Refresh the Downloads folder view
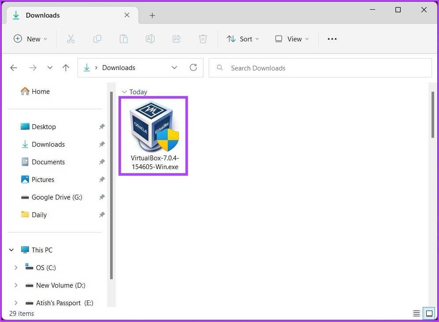This screenshot has width=439, height=322. pos(193,67)
